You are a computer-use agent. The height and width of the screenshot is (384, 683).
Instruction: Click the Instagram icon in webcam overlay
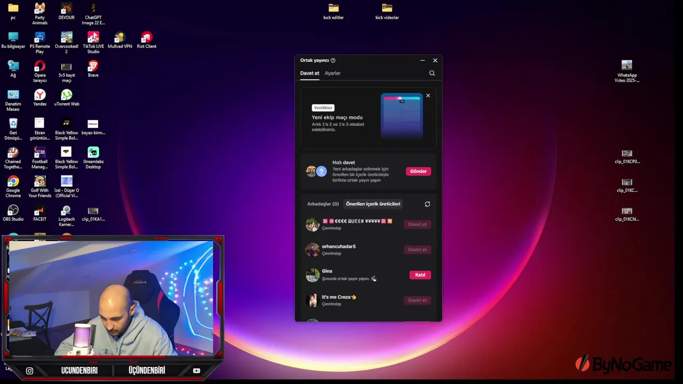[x=30, y=371]
